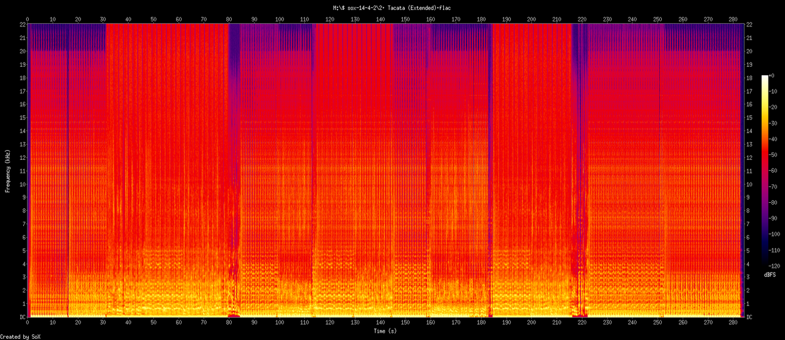The width and height of the screenshot is (785, 340).
Task: Click the '-80' value on the dBFS scale
Action: [x=773, y=203]
